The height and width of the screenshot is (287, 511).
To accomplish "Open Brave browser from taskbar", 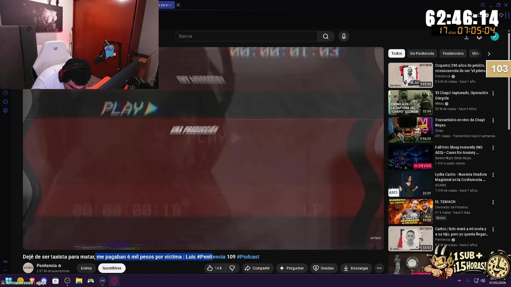I will click(32, 281).
